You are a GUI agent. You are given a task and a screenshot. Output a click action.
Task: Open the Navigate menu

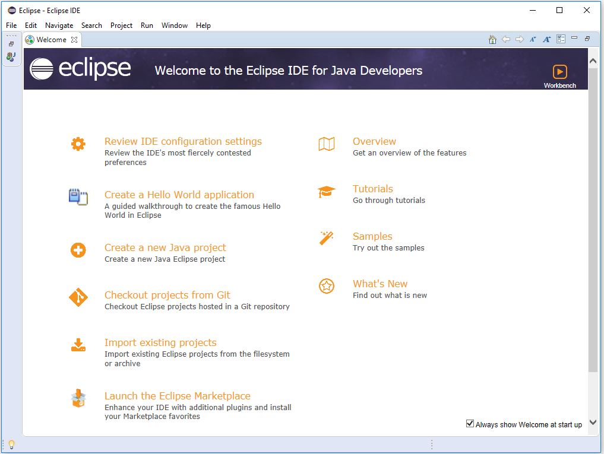click(x=59, y=26)
